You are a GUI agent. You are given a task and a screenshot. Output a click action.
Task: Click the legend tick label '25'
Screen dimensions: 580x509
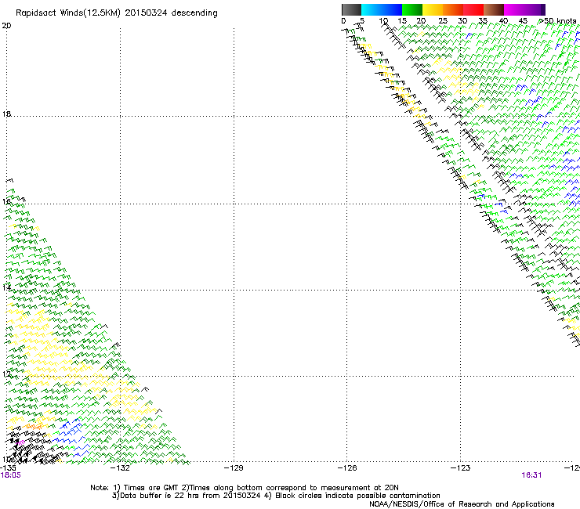(x=442, y=21)
